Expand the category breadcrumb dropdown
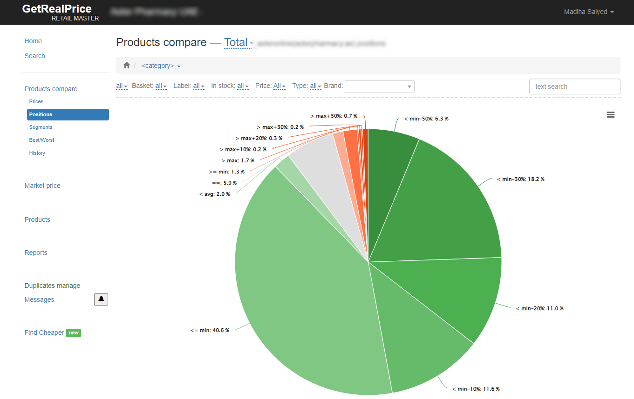 pos(161,66)
